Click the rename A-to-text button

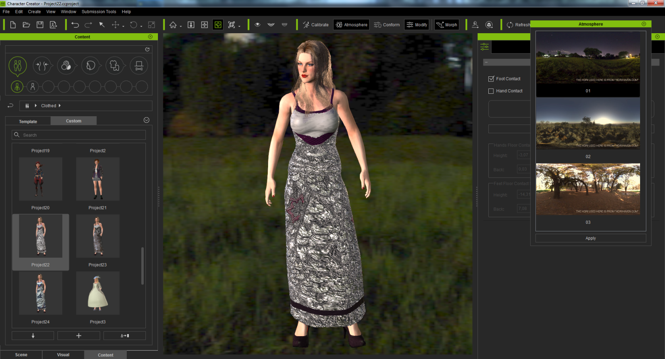click(125, 336)
